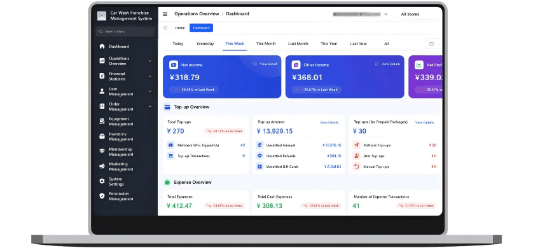This screenshot has width=533, height=248.
Task: Click the Order Management list icon
Action: 102,106
